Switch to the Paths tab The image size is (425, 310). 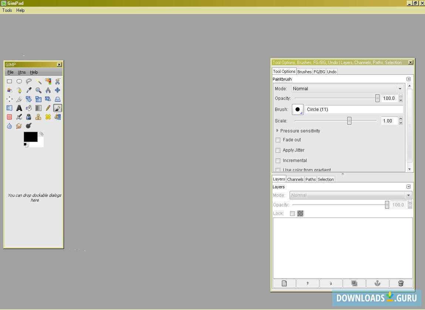311,179
